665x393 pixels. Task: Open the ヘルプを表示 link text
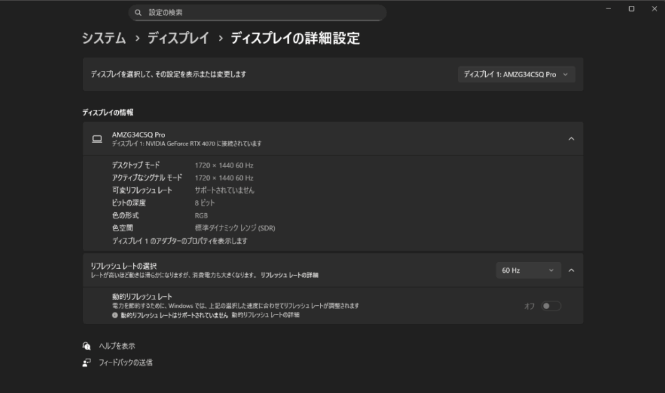117,346
